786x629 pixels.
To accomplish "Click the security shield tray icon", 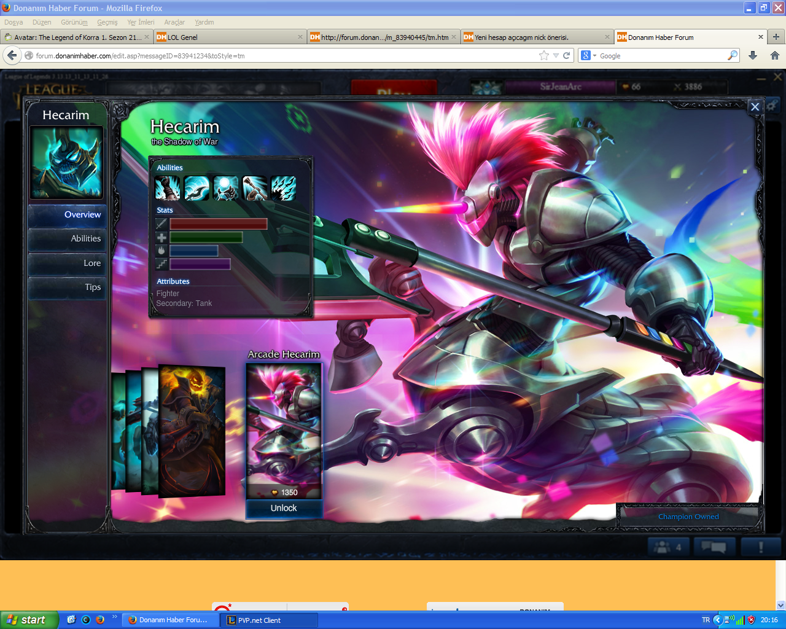I will pyautogui.click(x=751, y=620).
